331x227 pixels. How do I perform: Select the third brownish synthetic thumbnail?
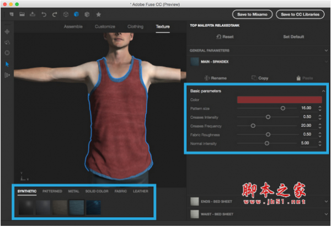tap(60, 208)
